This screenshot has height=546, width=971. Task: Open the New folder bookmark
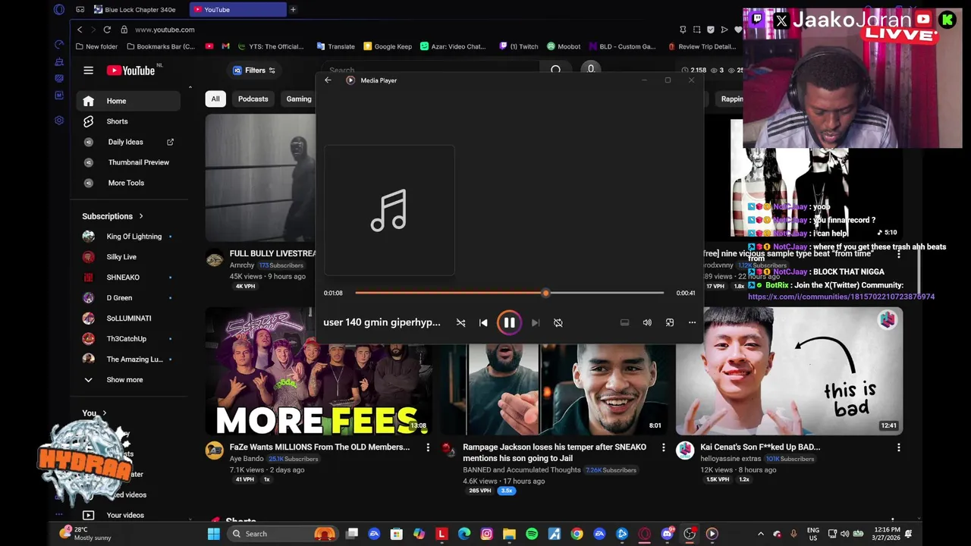click(96, 46)
